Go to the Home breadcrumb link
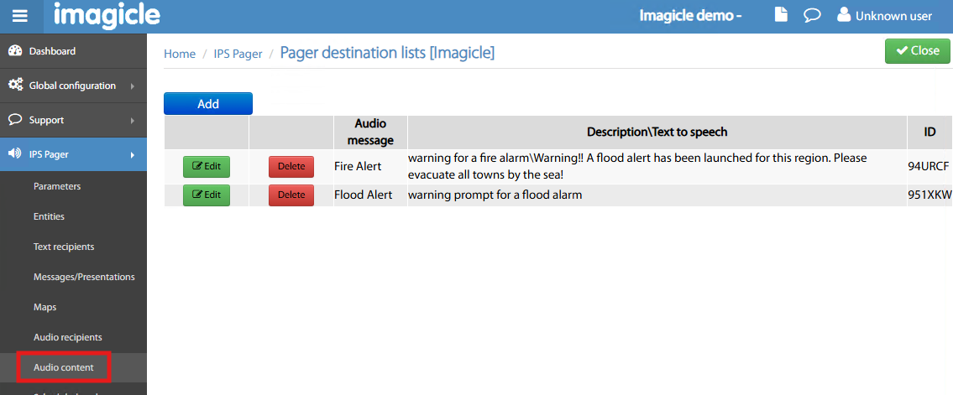The height and width of the screenshot is (395, 953). click(x=180, y=54)
